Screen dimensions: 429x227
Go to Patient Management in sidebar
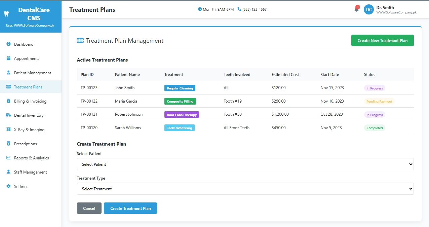pos(32,73)
